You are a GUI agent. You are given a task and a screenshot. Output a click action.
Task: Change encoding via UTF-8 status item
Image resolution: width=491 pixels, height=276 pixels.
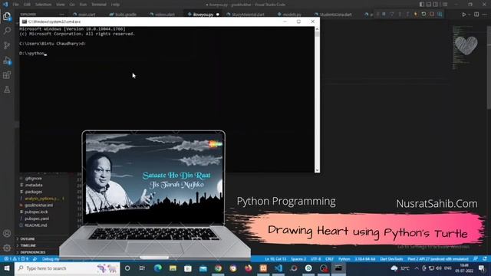pyautogui.click(x=315, y=259)
